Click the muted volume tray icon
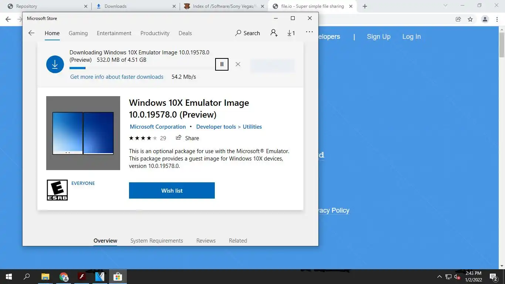 click(457, 277)
